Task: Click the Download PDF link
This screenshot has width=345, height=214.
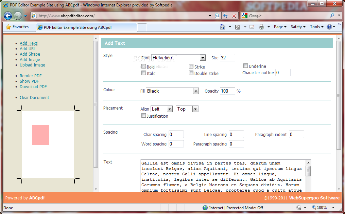Action: (x=33, y=87)
